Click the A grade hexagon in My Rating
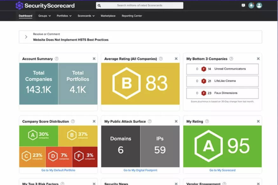Screen dimensions: 278x185 (209, 146)
